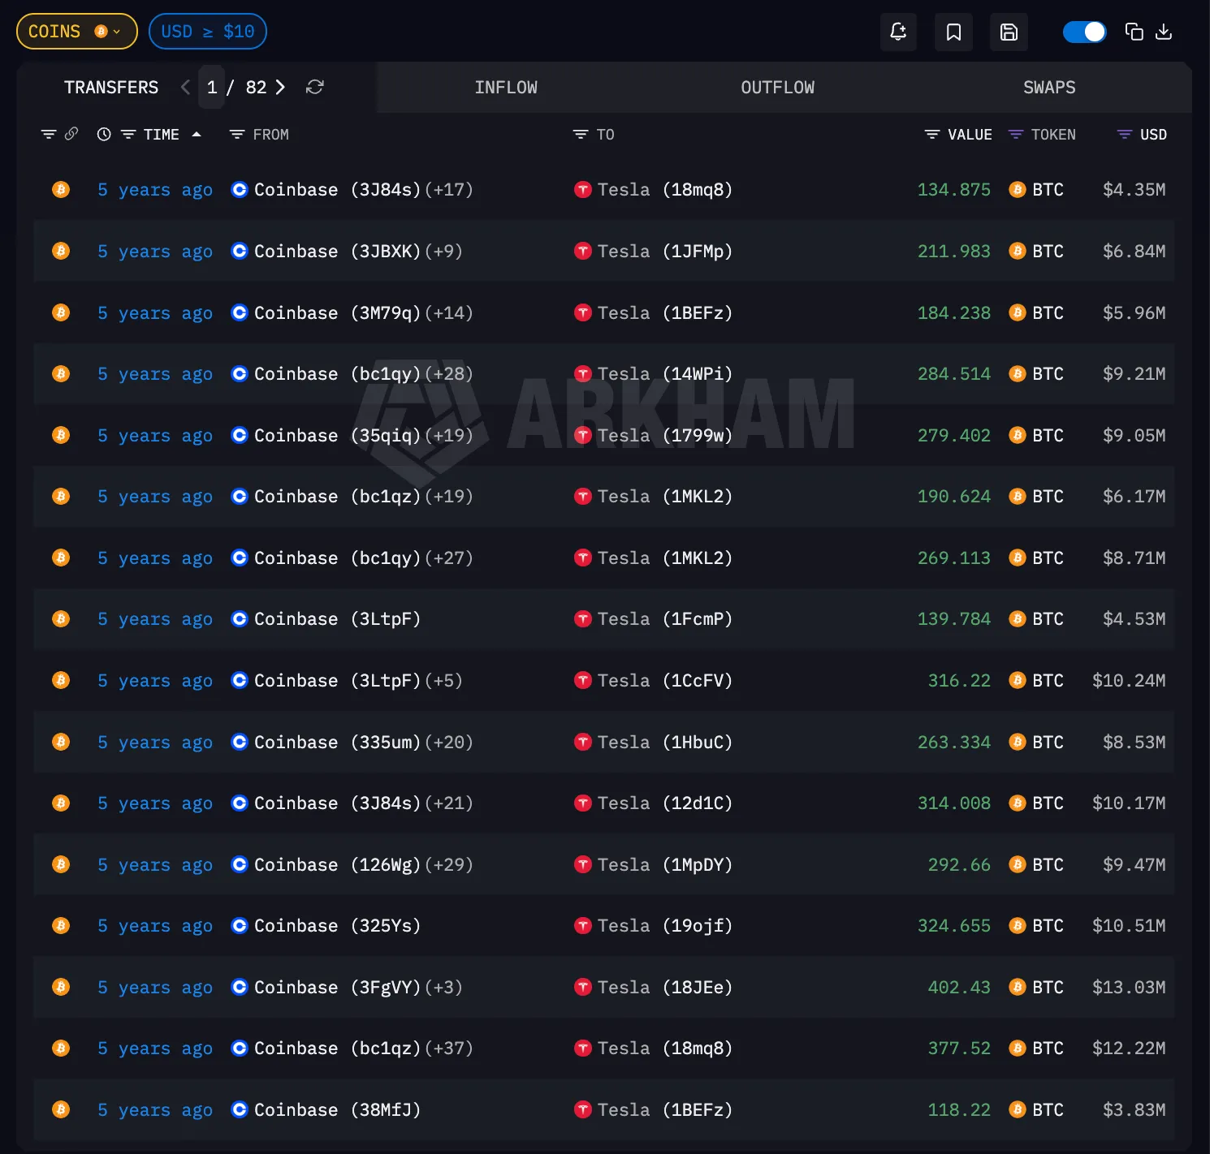Open Coinbase (325Ys) sender
The height and width of the screenshot is (1154, 1210).
point(337,926)
